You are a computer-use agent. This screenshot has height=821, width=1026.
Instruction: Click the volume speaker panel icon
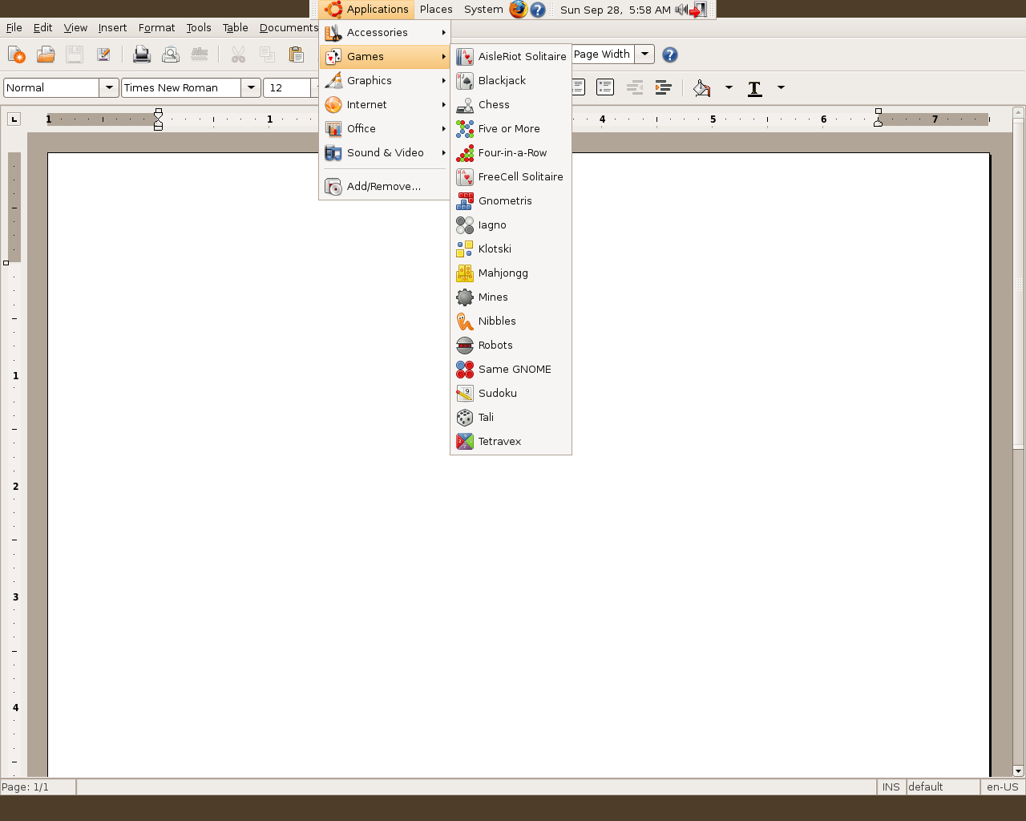pyautogui.click(x=681, y=10)
